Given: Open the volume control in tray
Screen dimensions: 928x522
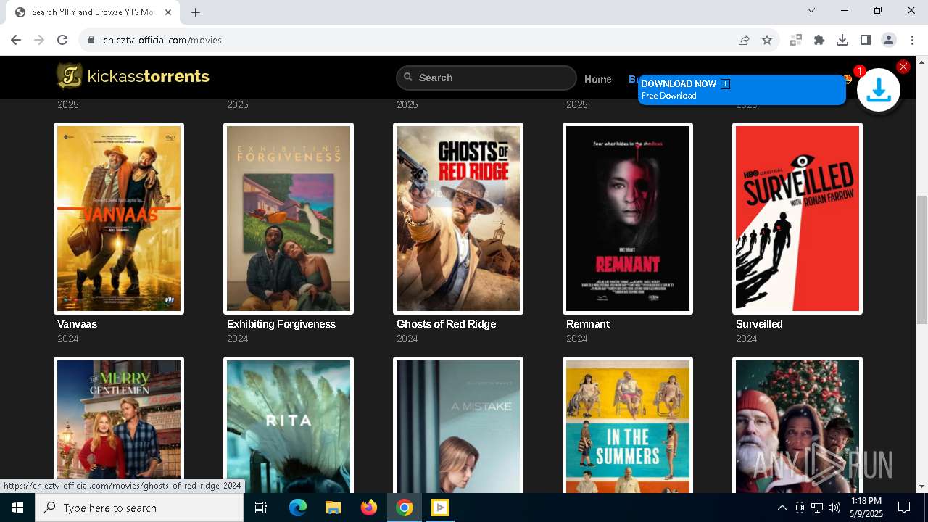Looking at the screenshot, I should [x=834, y=507].
